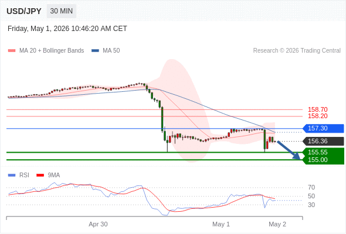The width and height of the screenshot is (346, 234).
Task: Click the blue RSI legend swatch
Action: (x=12, y=175)
